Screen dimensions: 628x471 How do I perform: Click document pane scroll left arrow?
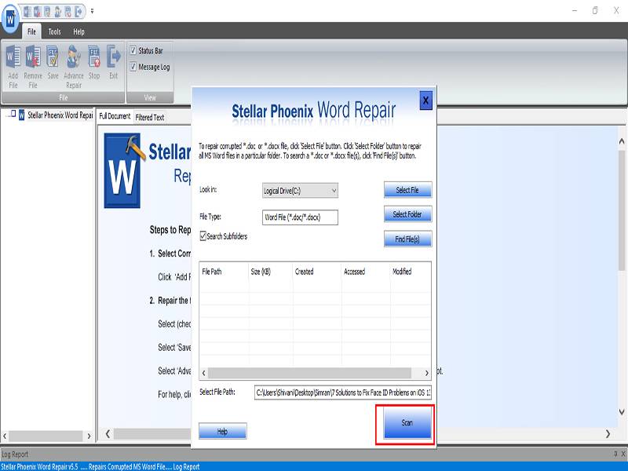coord(108,434)
